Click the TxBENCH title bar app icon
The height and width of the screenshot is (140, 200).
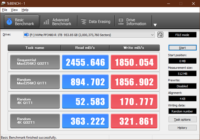point(3,3)
